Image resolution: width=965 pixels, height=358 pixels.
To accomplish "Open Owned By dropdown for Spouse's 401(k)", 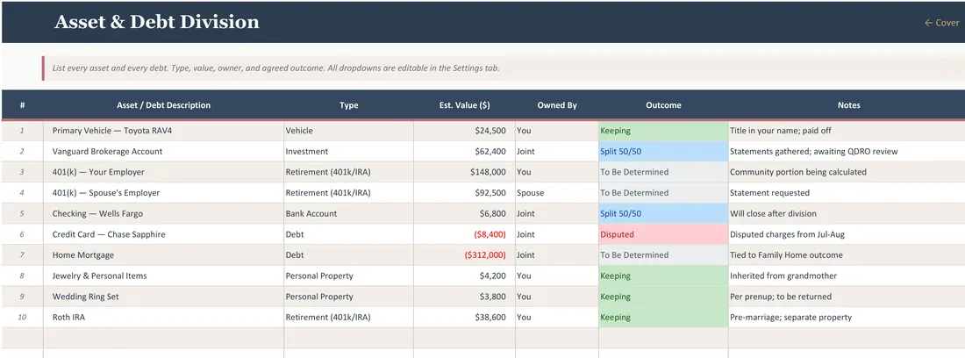I will pos(557,192).
